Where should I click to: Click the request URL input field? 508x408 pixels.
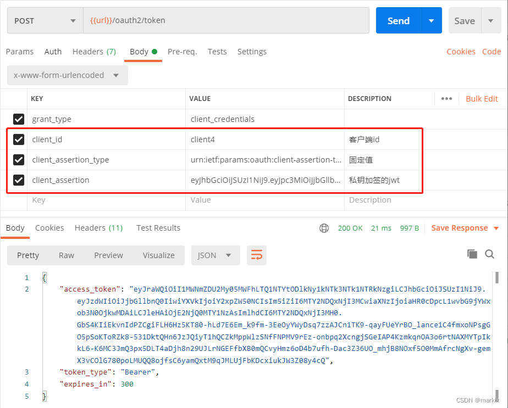click(x=220, y=20)
